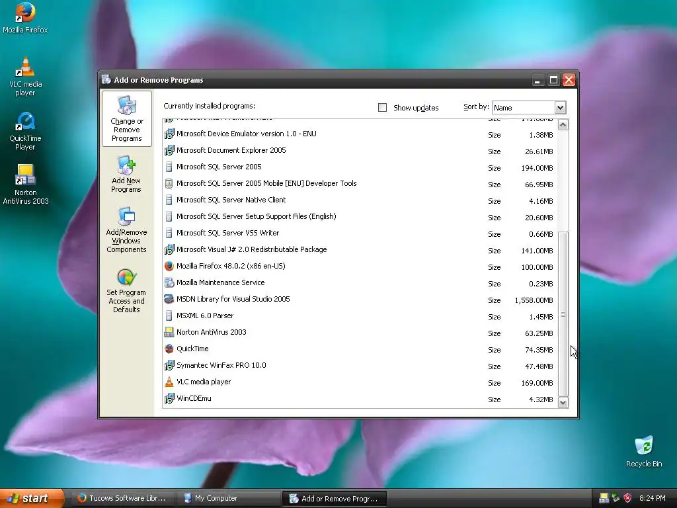Screen dimensions: 677x508
Task: Click WinCDEmu list icon
Action: pyautogui.click(x=169, y=398)
